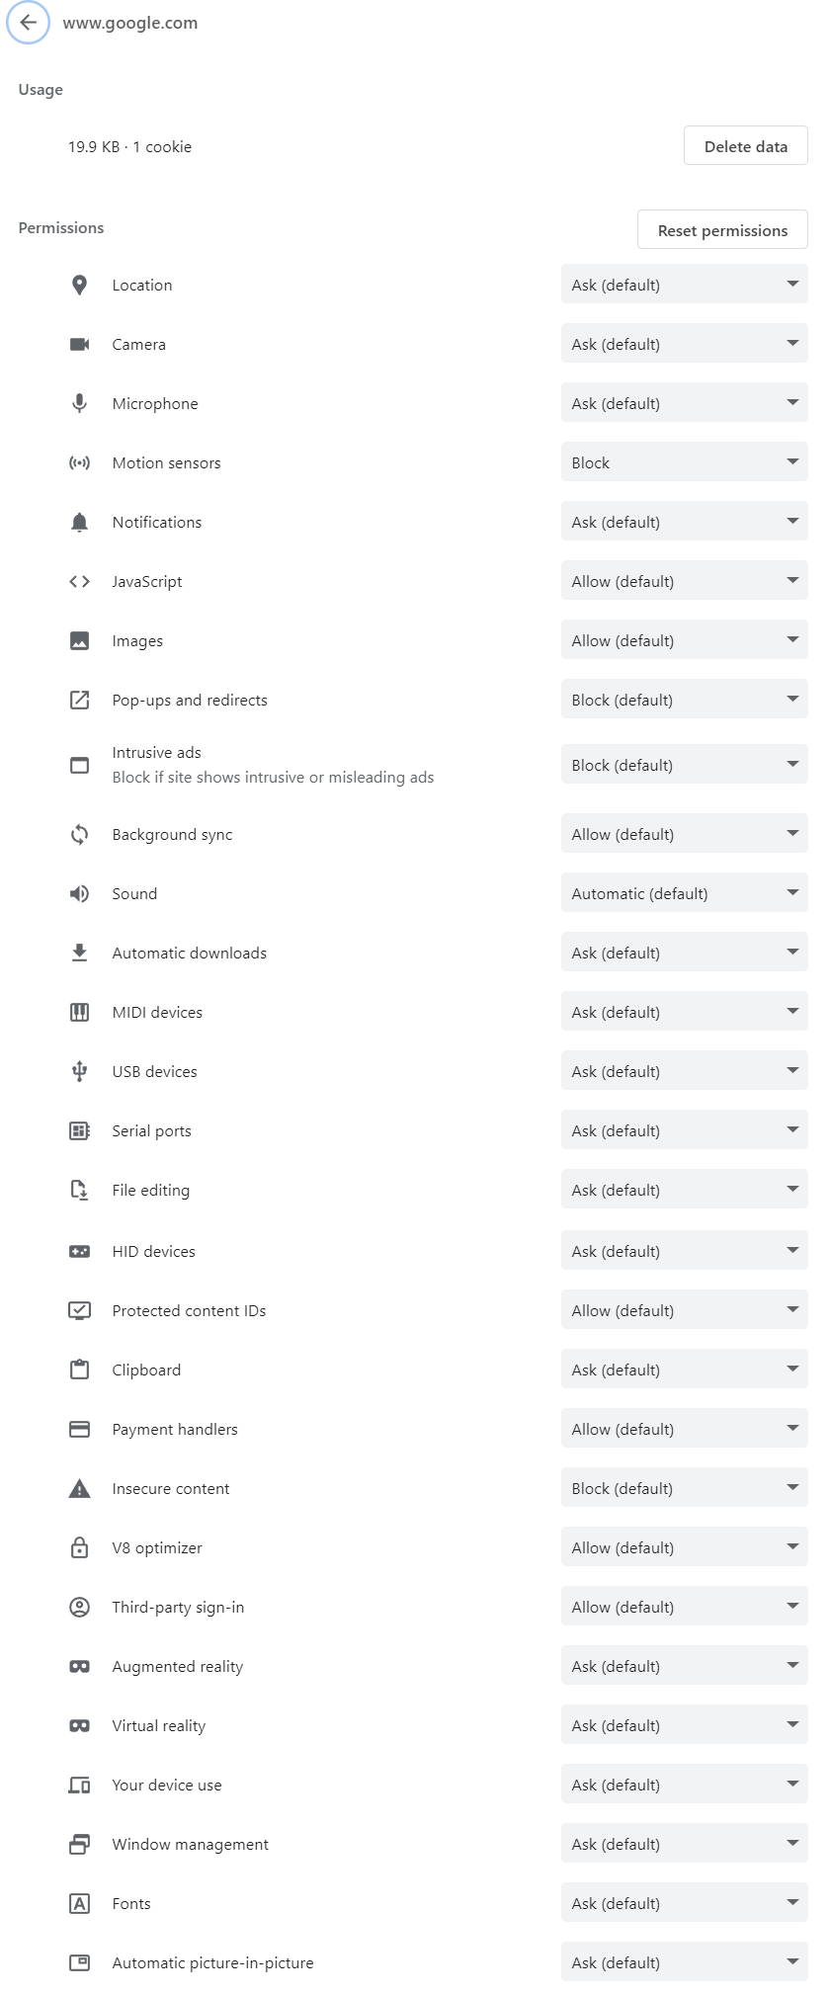Click the Insecure content warning triangle icon
The image size is (830, 1995).
(x=80, y=1488)
